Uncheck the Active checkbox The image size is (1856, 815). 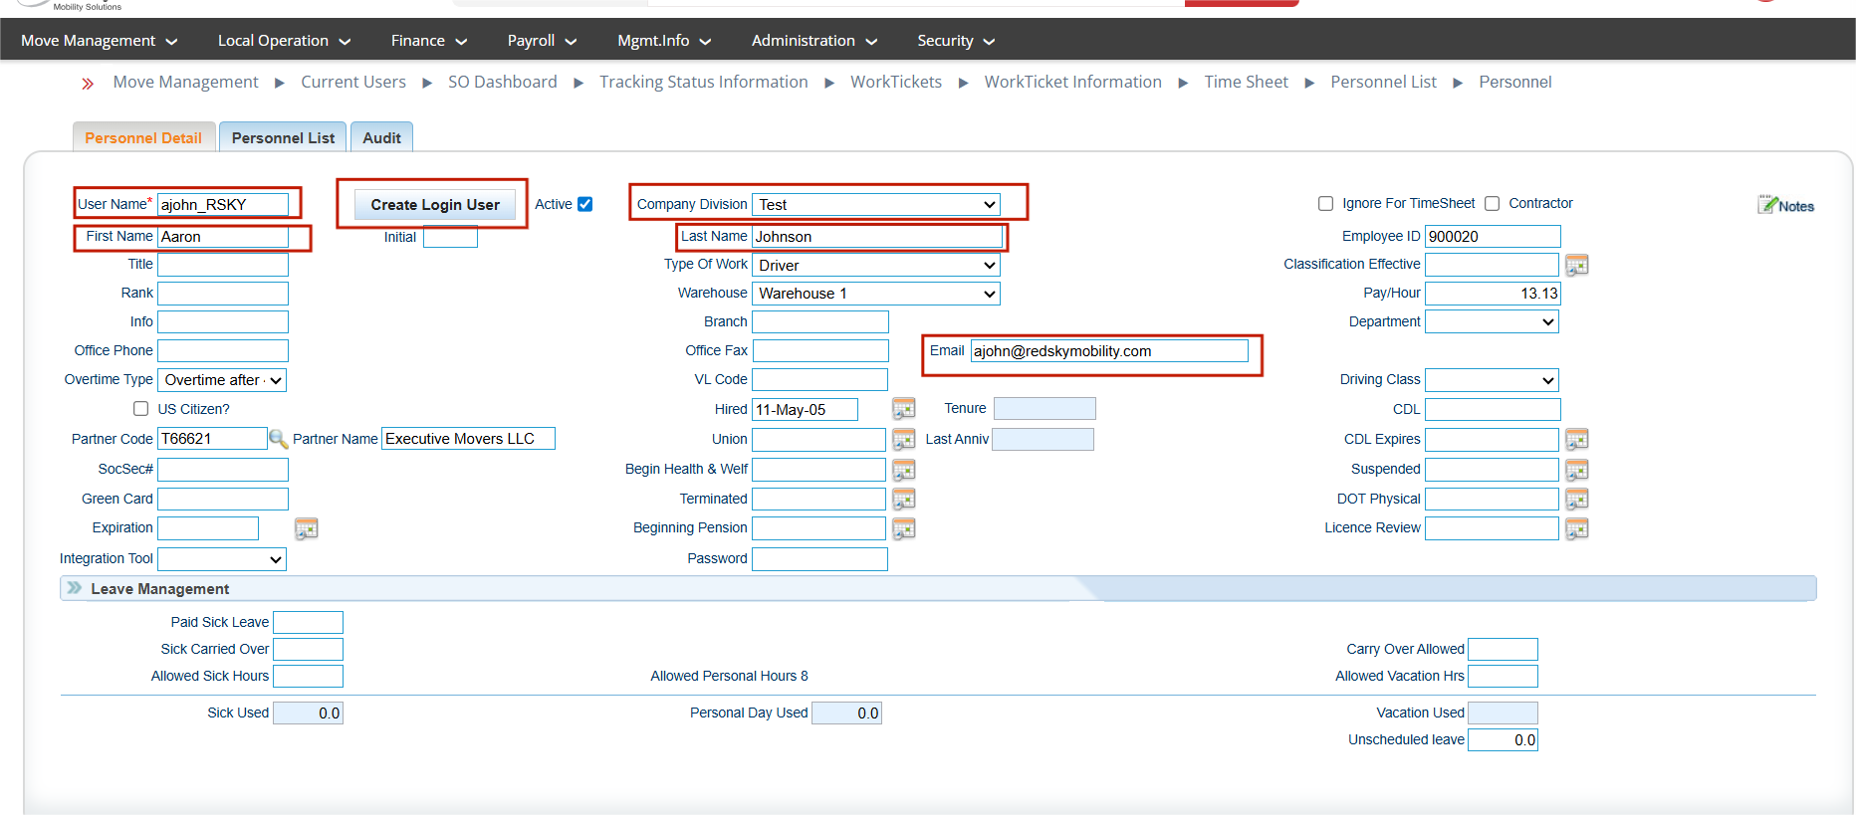coord(585,204)
